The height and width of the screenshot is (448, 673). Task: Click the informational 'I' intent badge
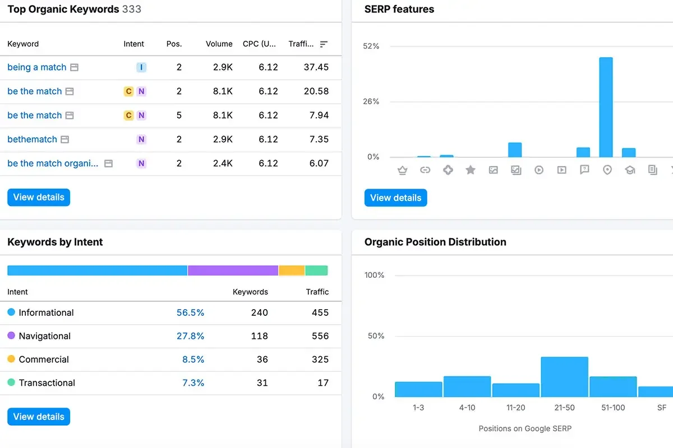(x=141, y=67)
